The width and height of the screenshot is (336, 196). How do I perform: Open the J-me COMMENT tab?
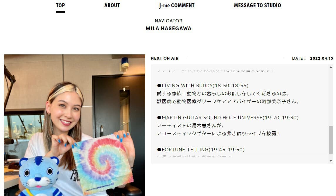(177, 5)
